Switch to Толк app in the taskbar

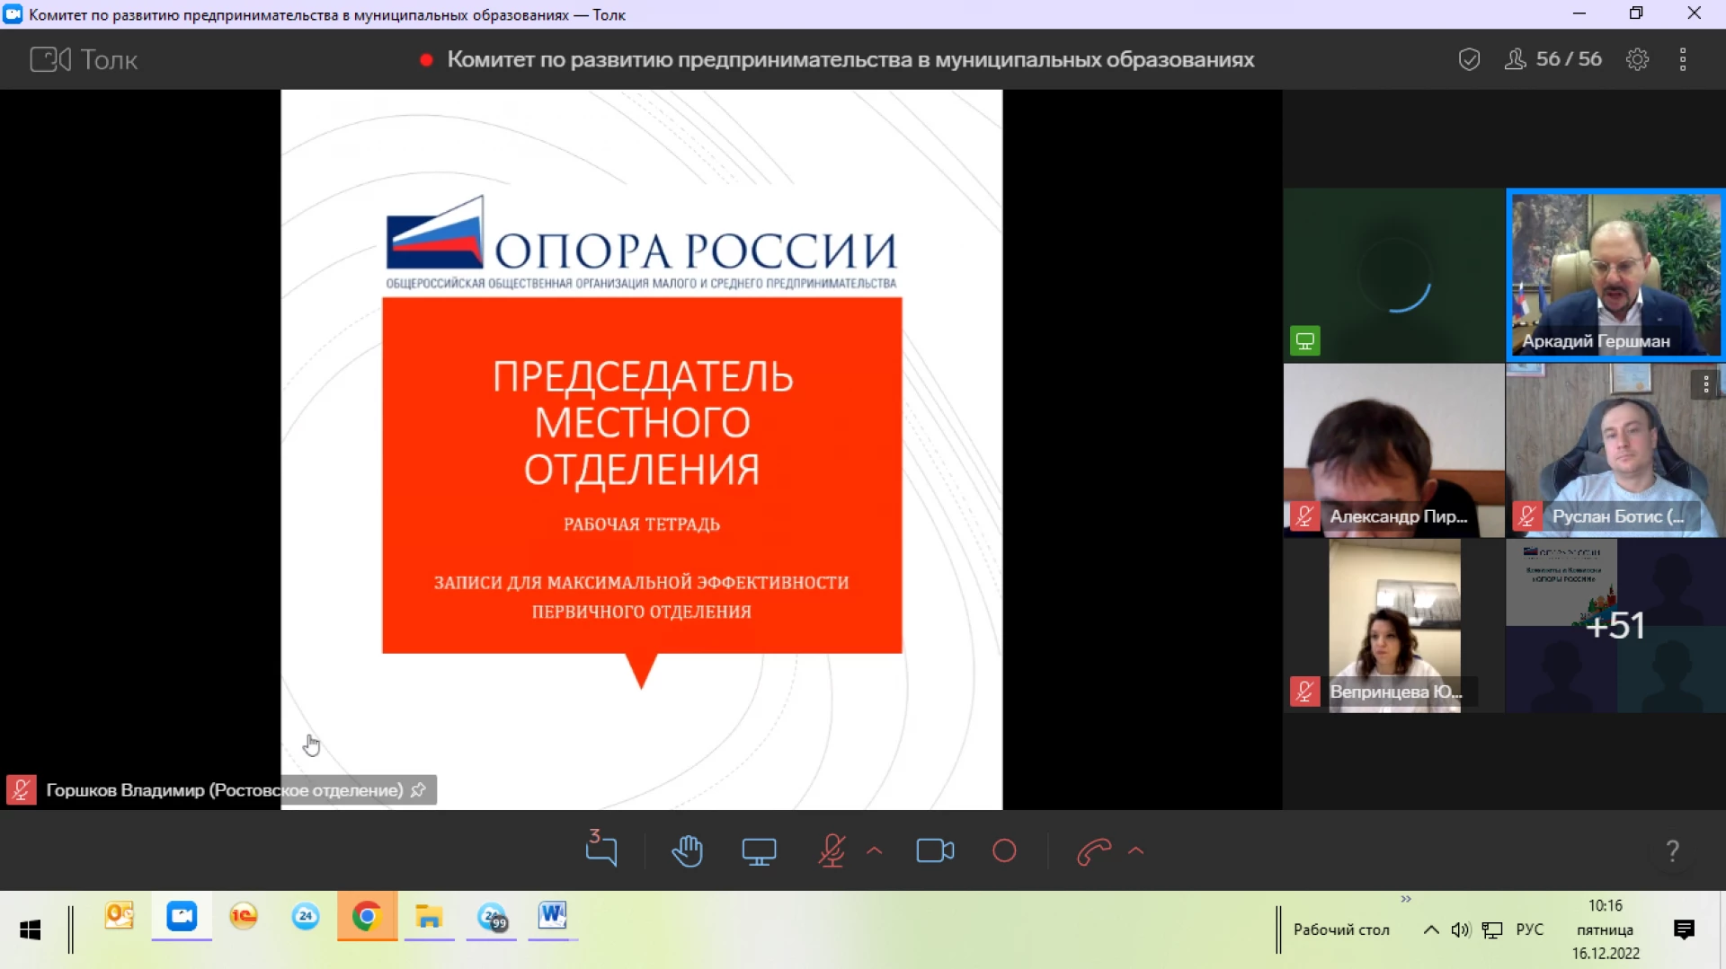[182, 916]
